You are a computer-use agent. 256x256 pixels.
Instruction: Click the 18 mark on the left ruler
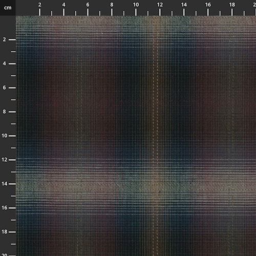[4, 232]
